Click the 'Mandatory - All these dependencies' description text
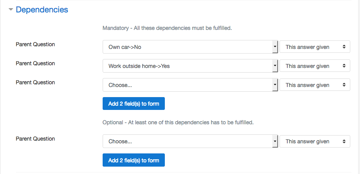 tap(167, 28)
